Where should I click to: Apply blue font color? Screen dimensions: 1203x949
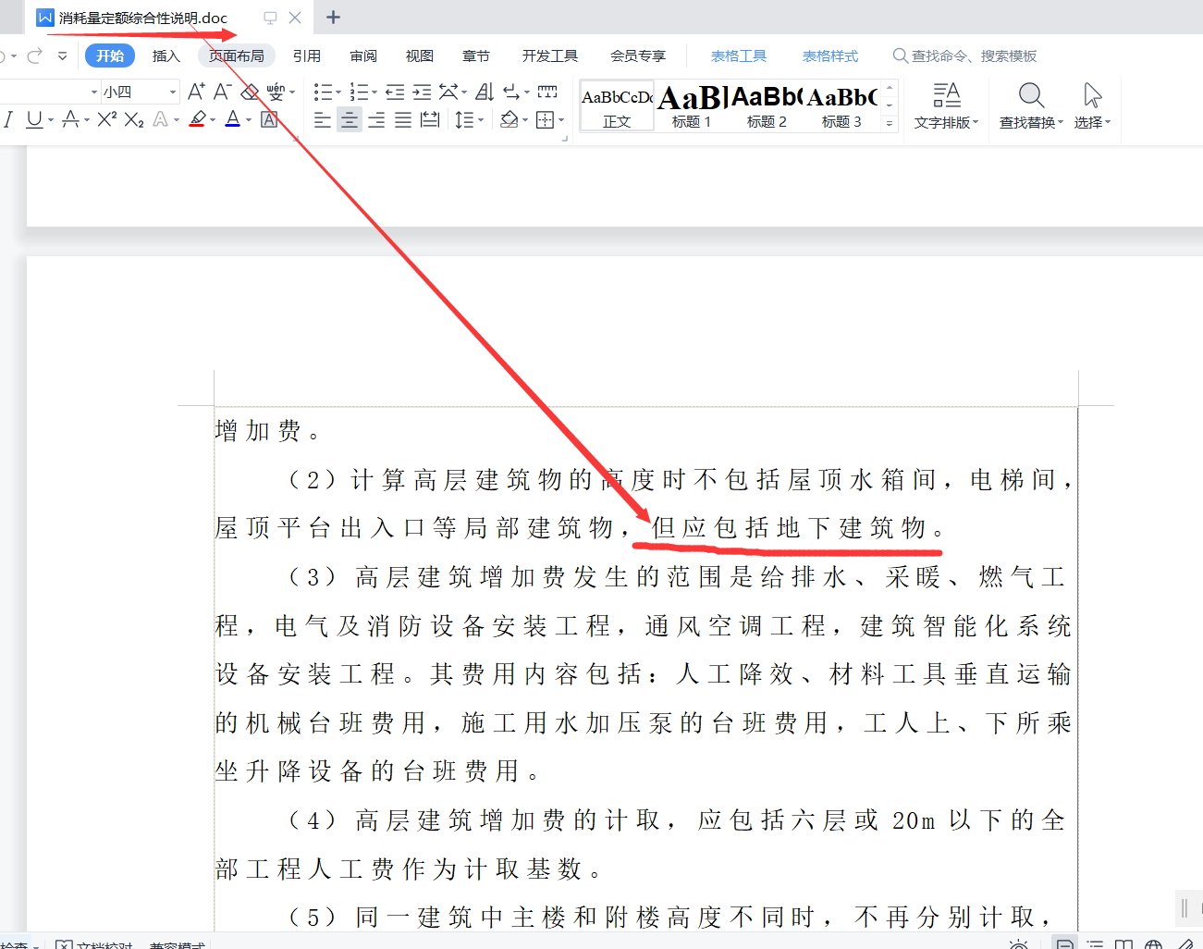pos(233,119)
